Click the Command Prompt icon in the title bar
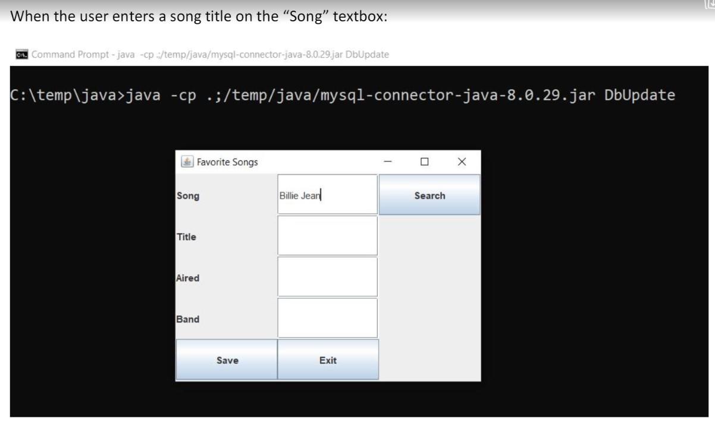This screenshot has width=715, height=425. point(21,53)
